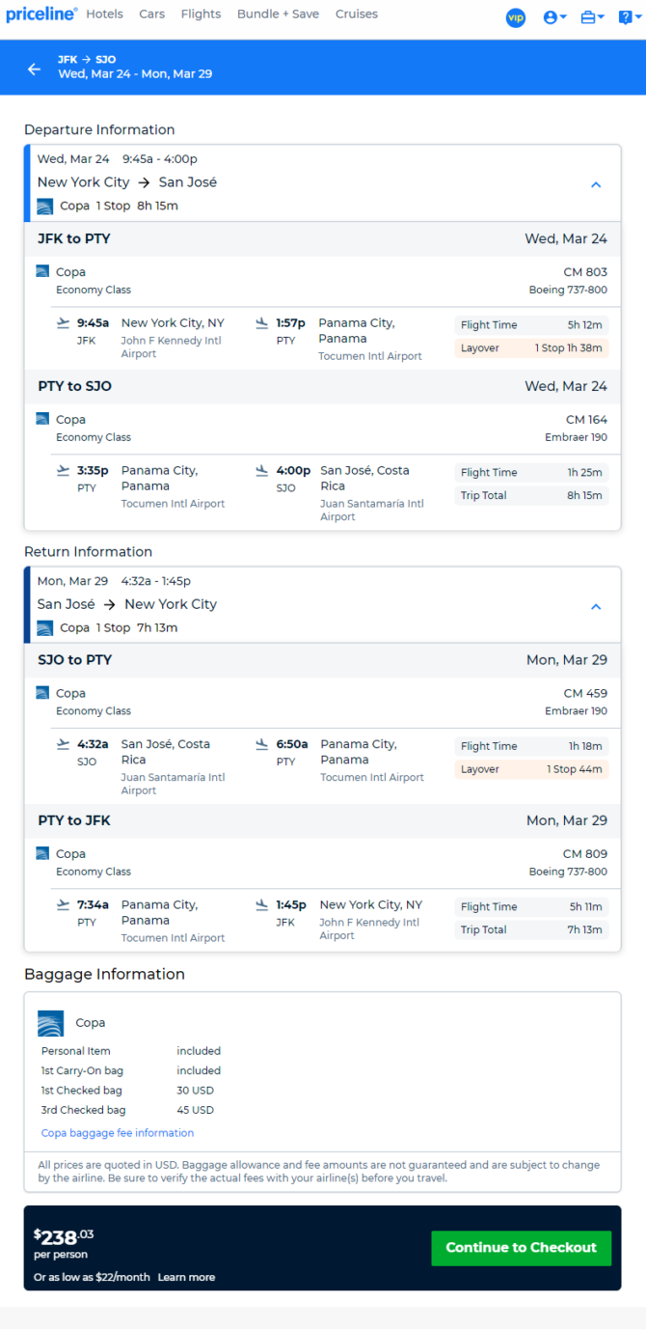The image size is (646, 1330).
Task: Open the My Trips briefcase dropdown
Action: click(x=592, y=17)
